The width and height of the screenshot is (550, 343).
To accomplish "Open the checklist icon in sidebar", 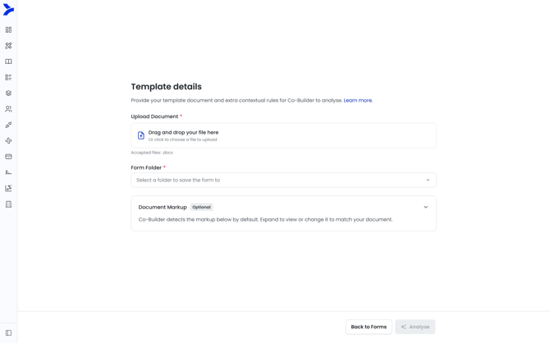I will (x=8, y=77).
